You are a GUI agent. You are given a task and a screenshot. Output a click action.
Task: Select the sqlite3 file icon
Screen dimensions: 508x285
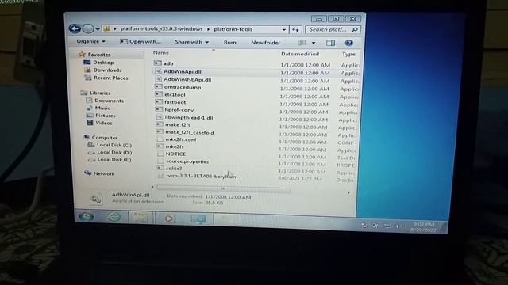(160, 168)
